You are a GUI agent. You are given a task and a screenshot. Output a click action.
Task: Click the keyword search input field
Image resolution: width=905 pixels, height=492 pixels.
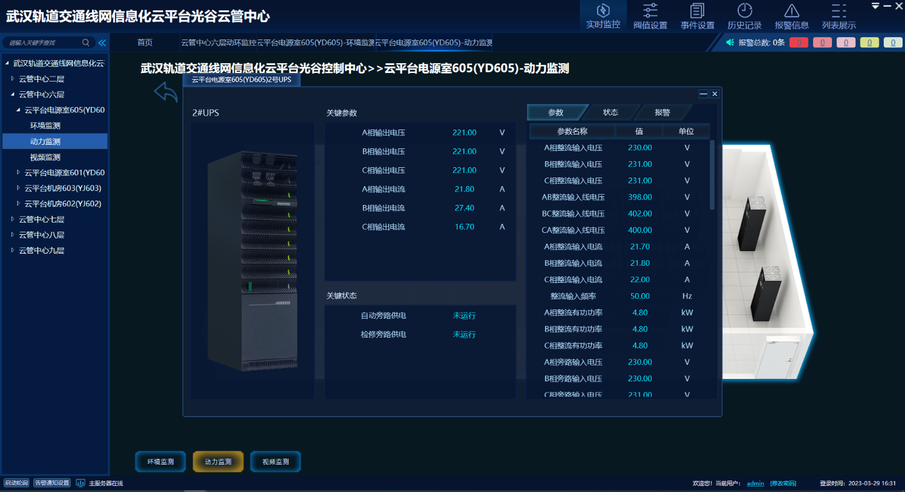click(43, 43)
